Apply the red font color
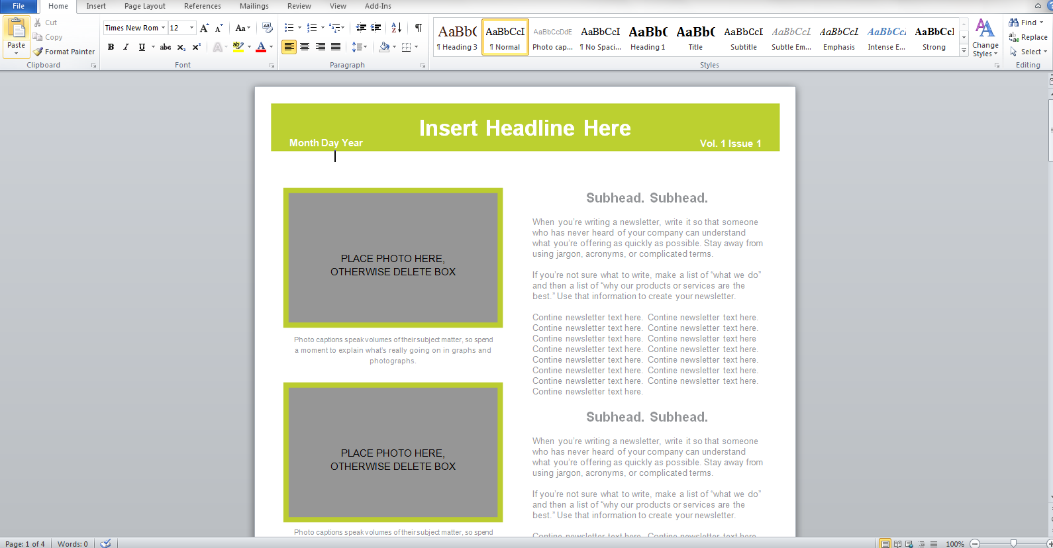1053x548 pixels. click(x=261, y=47)
